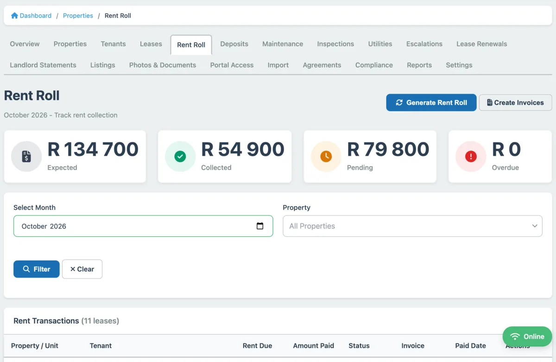
Task: Open the Maintenance tab
Action: (283, 44)
